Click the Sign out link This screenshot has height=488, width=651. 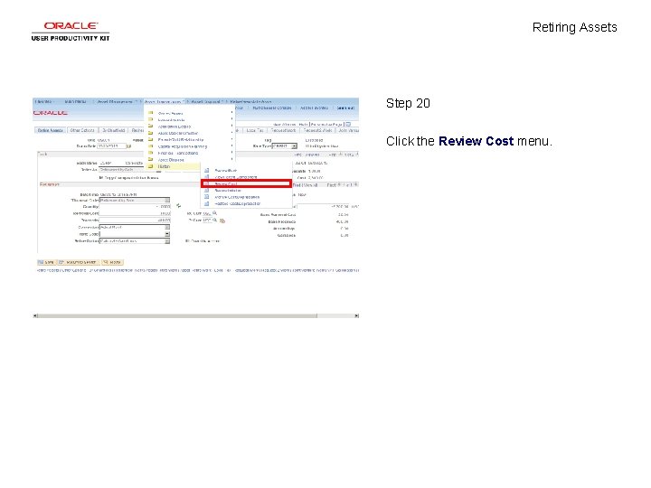click(x=345, y=108)
